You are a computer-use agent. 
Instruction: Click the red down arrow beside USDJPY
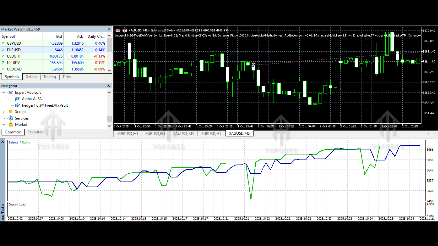coord(3,63)
